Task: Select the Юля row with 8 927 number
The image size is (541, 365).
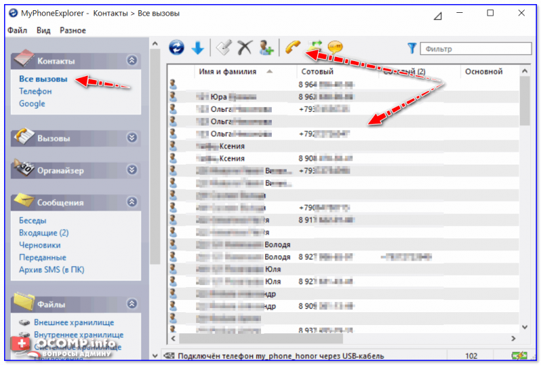Action: [344, 282]
